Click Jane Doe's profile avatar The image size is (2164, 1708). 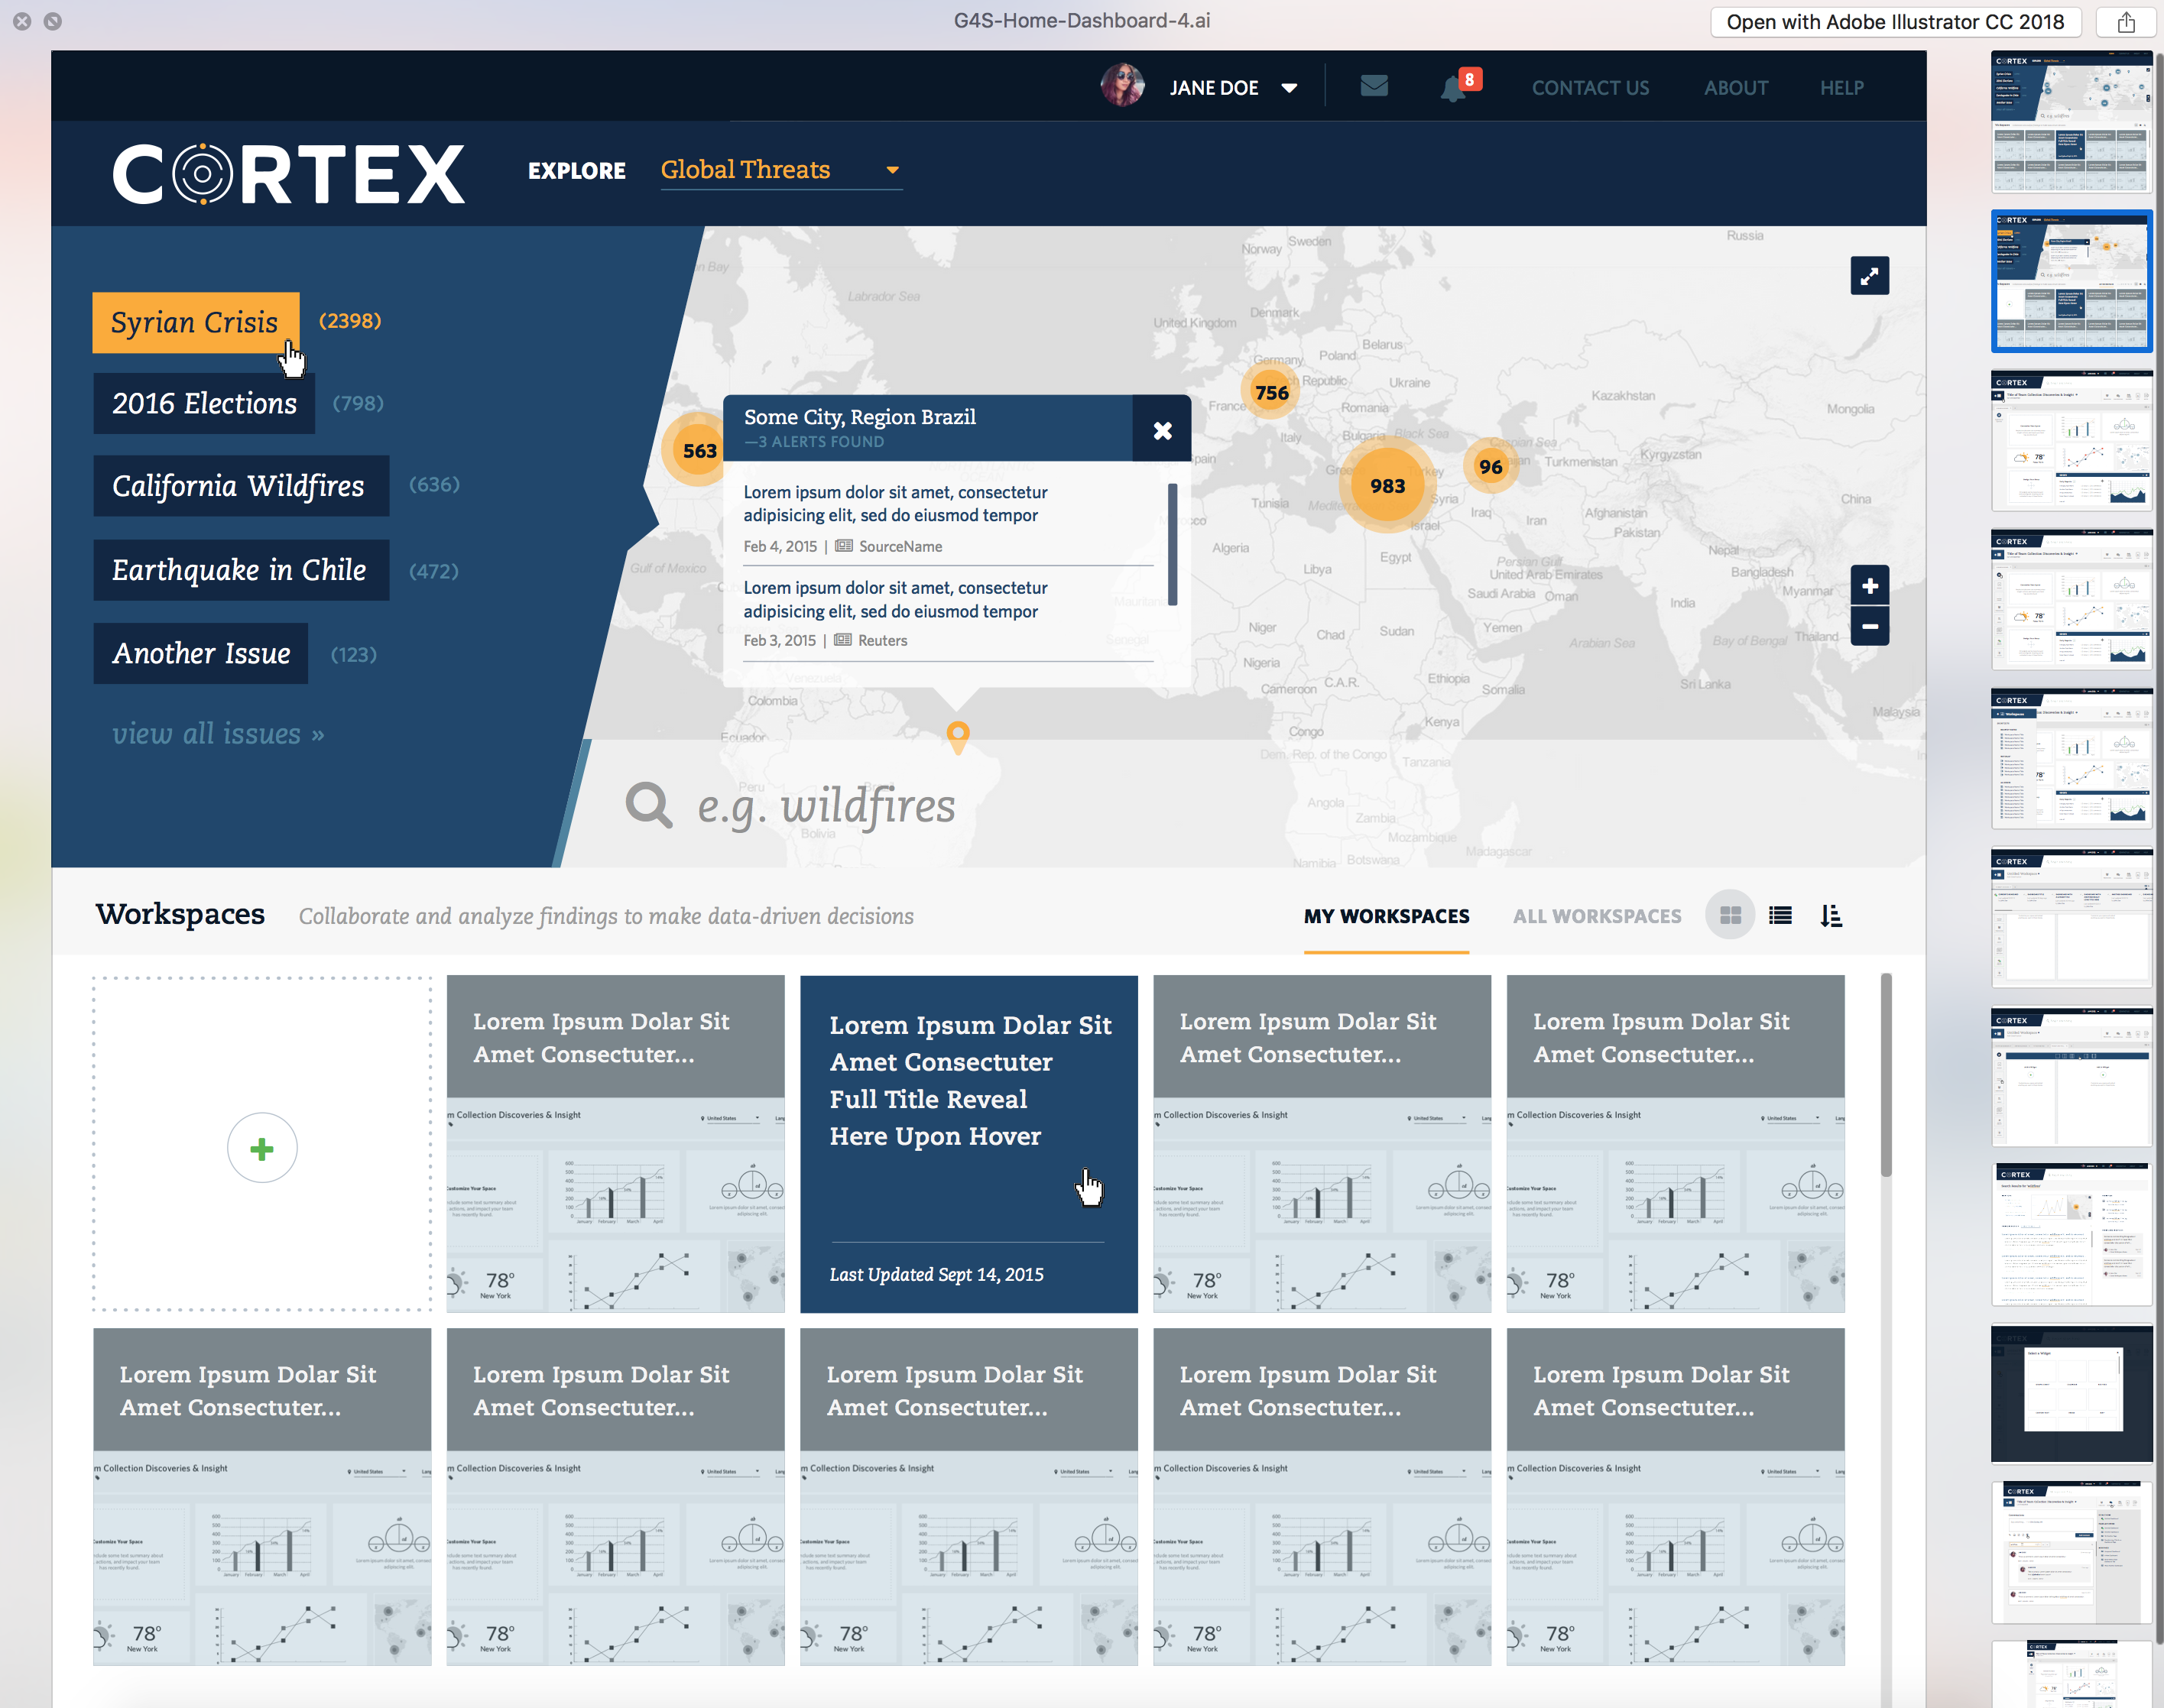coord(1122,86)
